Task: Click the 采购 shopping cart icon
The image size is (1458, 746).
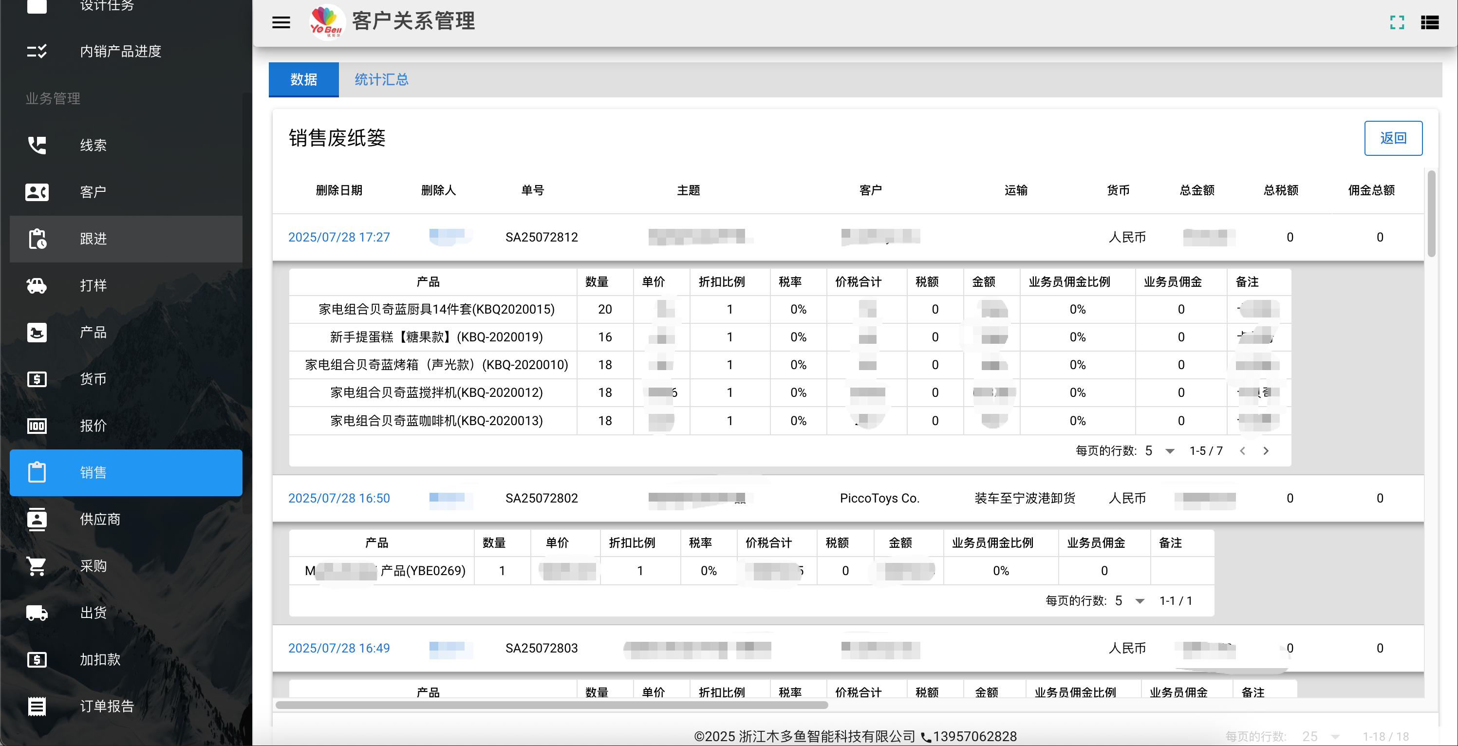Action: [37, 566]
